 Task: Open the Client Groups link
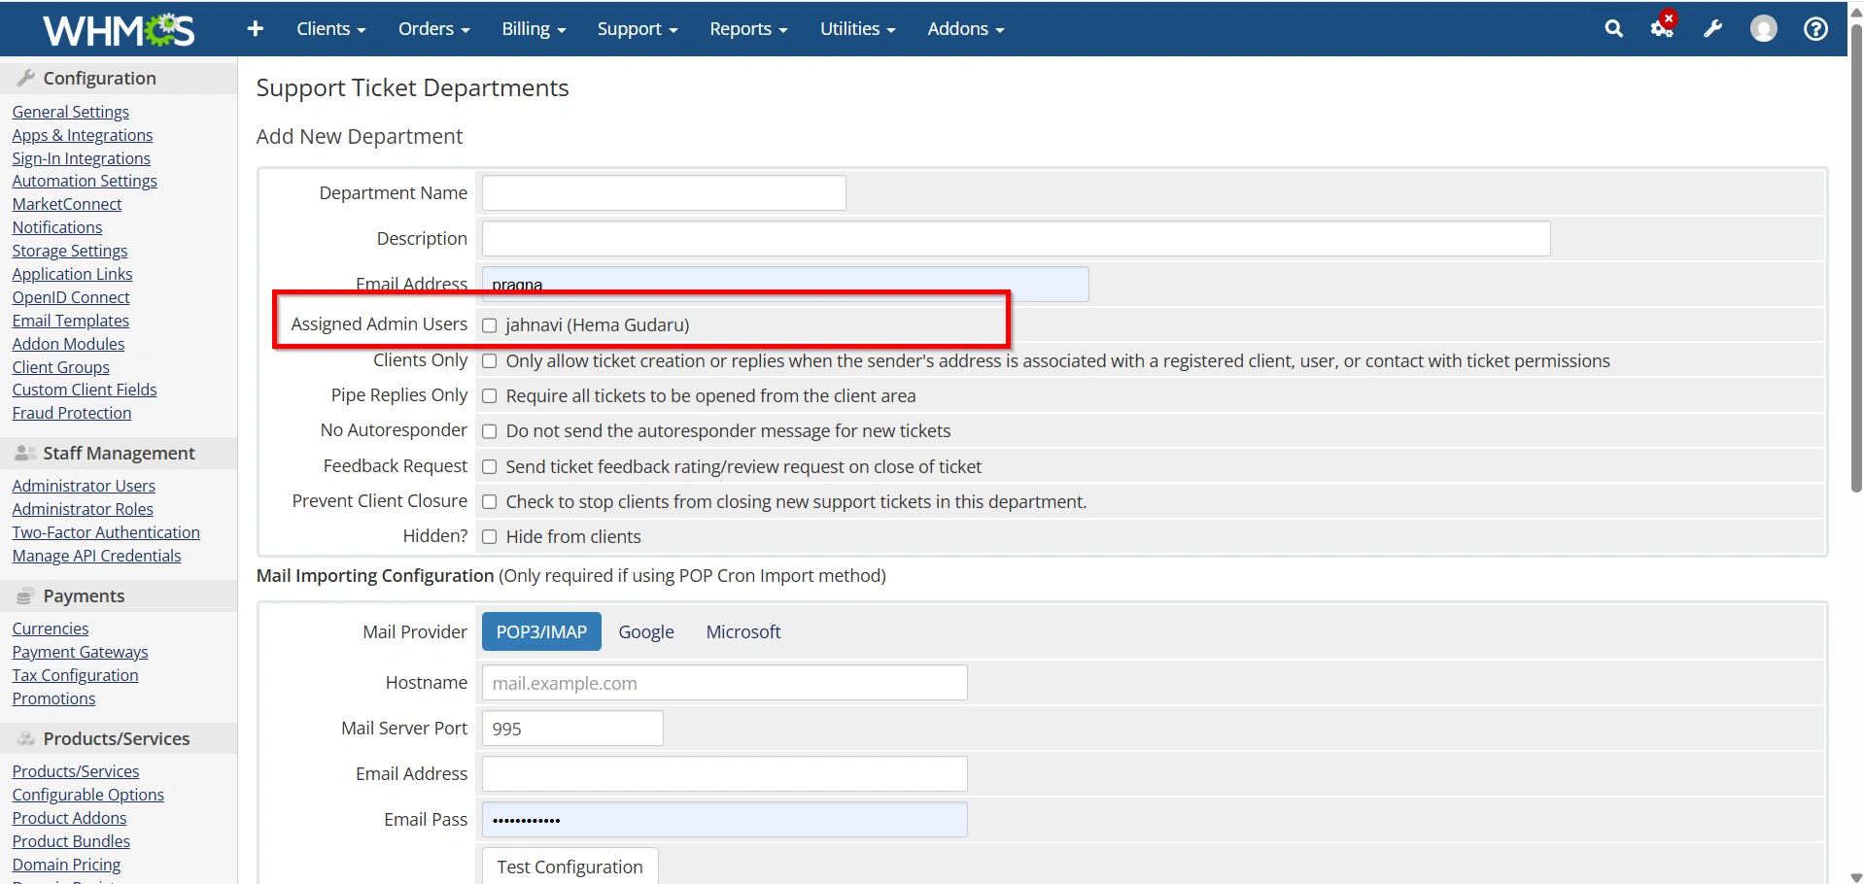(61, 367)
